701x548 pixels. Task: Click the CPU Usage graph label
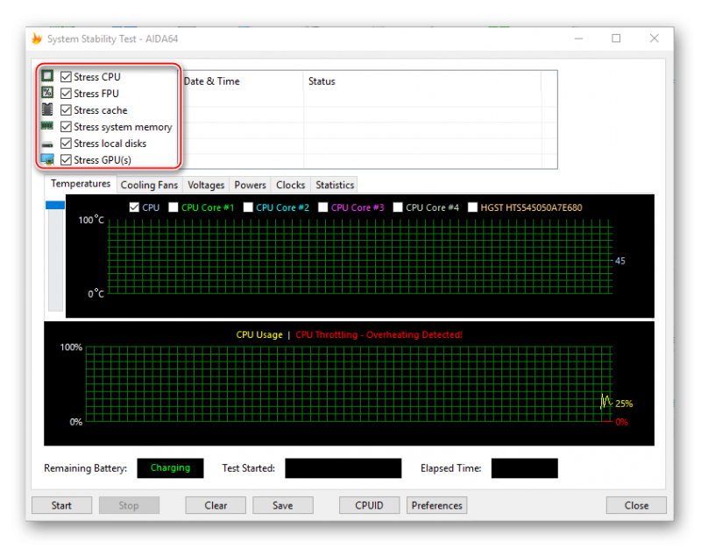tap(259, 334)
